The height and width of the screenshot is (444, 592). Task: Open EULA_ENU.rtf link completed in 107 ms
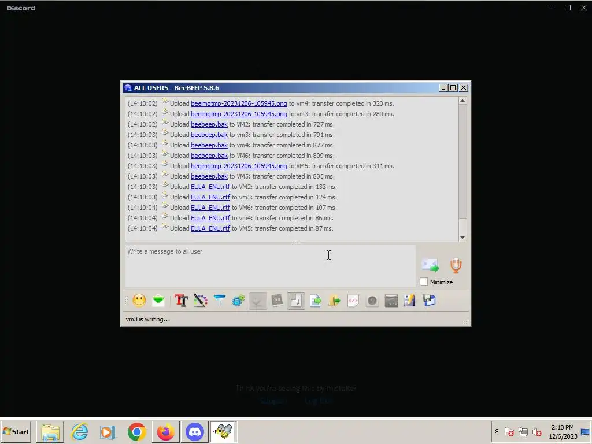210,208
